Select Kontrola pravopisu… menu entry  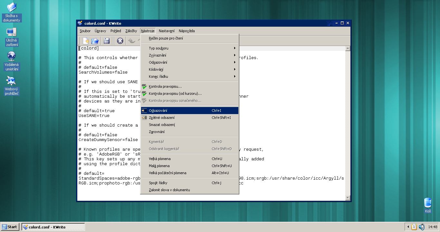tap(165, 86)
